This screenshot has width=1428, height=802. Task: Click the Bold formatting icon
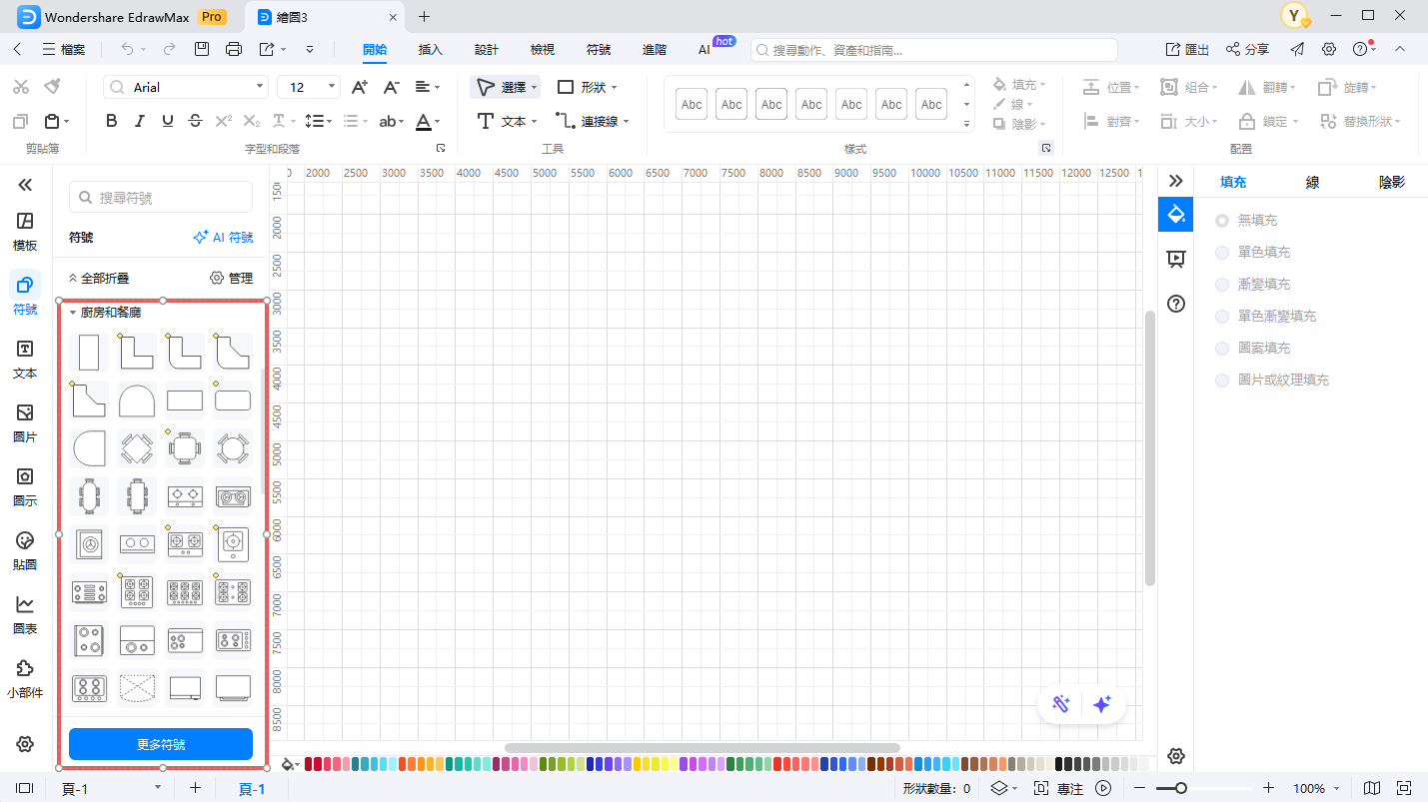(x=112, y=121)
